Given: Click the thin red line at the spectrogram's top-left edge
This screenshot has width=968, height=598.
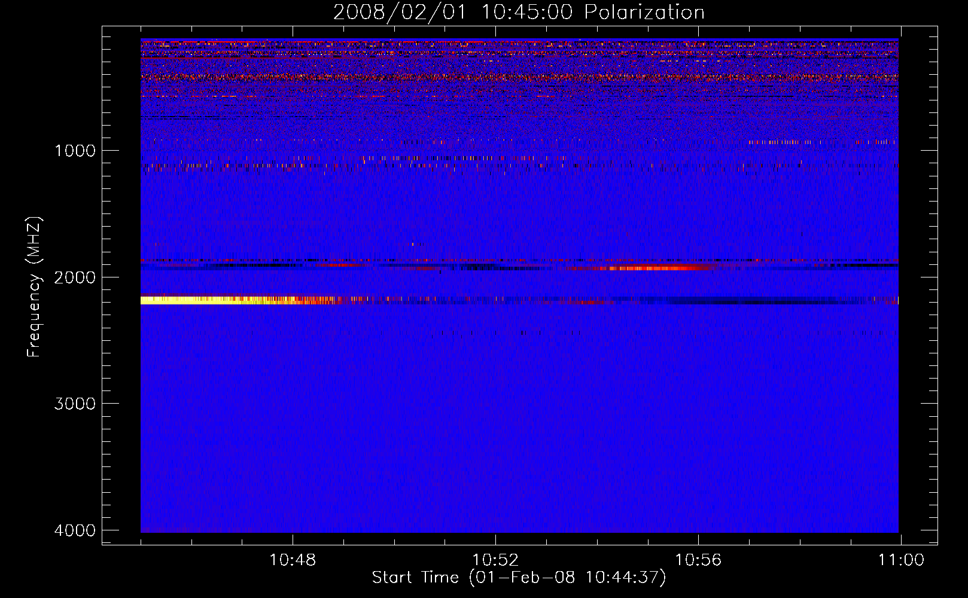Looking at the screenshot, I should [197, 42].
